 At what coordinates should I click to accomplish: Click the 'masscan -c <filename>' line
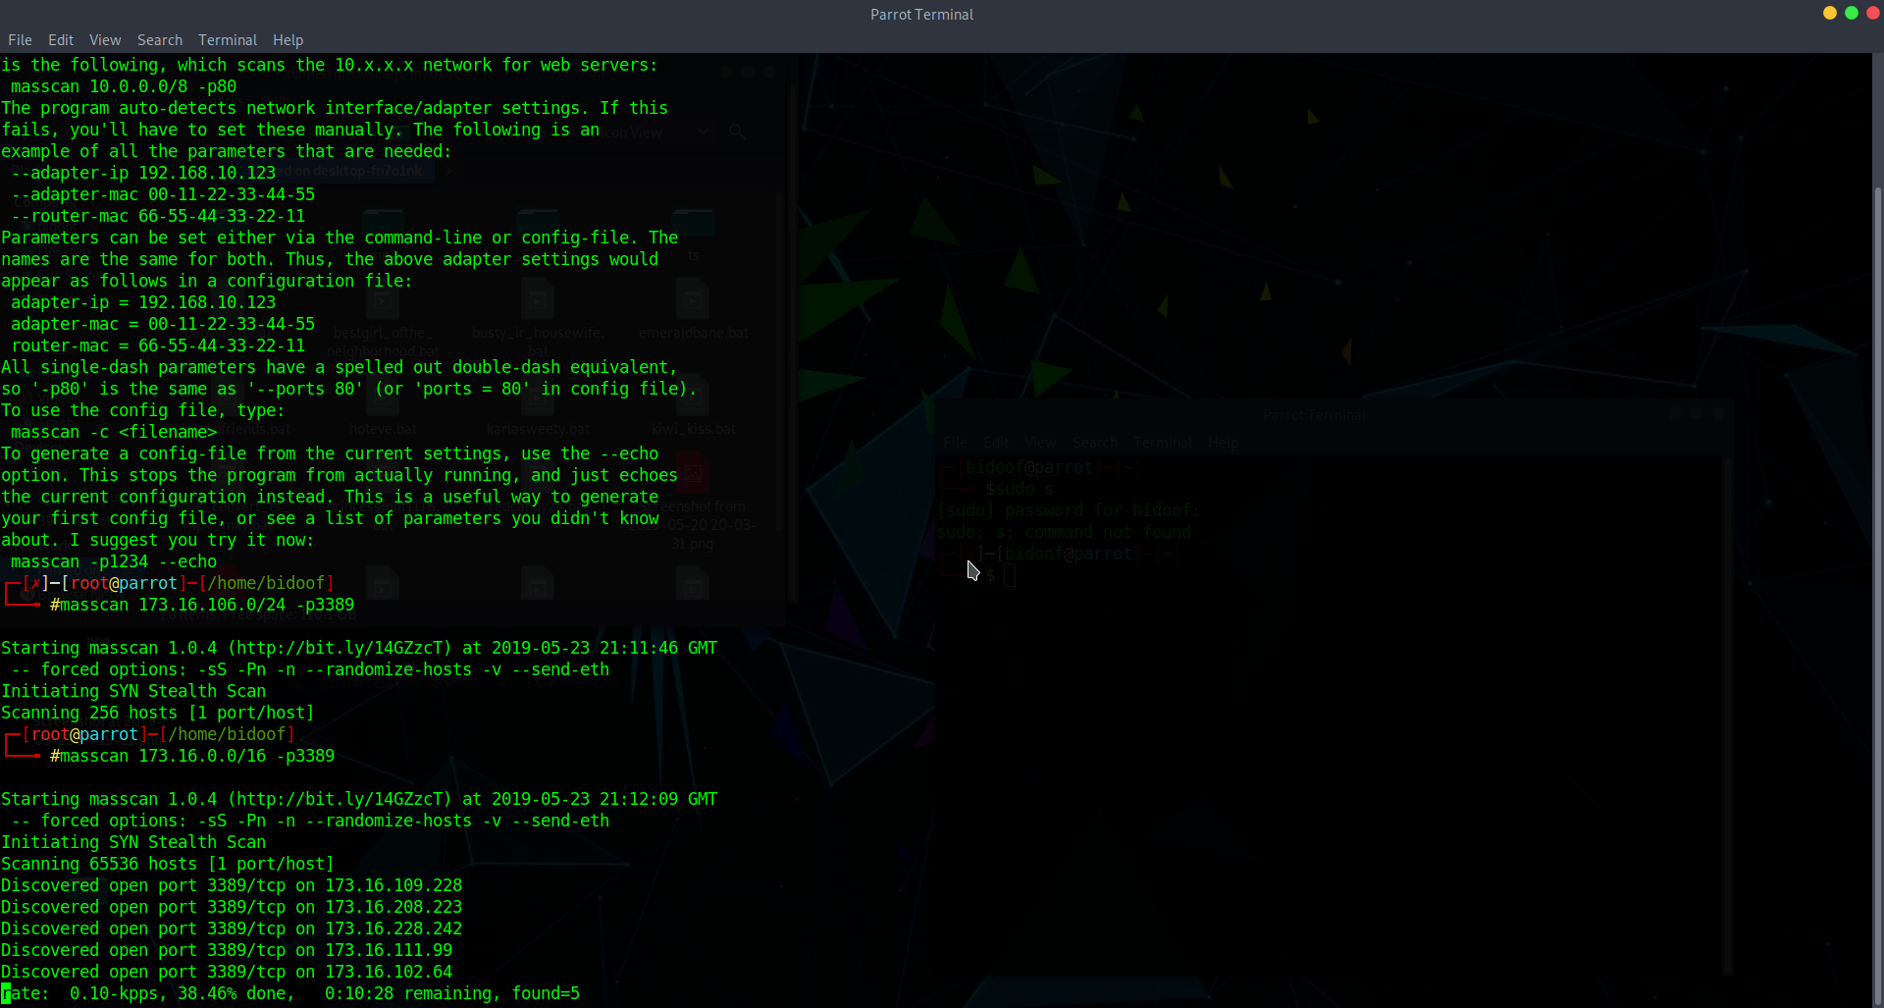114,432
